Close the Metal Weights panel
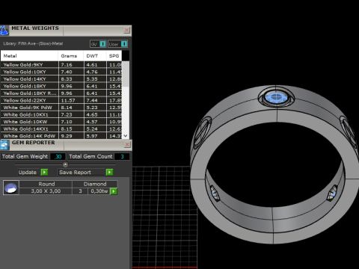The width and height of the screenshot is (359, 269). click(126, 30)
